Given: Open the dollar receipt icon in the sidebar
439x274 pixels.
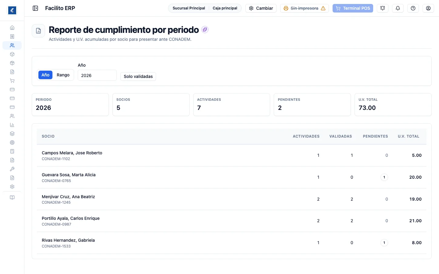Looking at the screenshot, I should [x=12, y=37].
